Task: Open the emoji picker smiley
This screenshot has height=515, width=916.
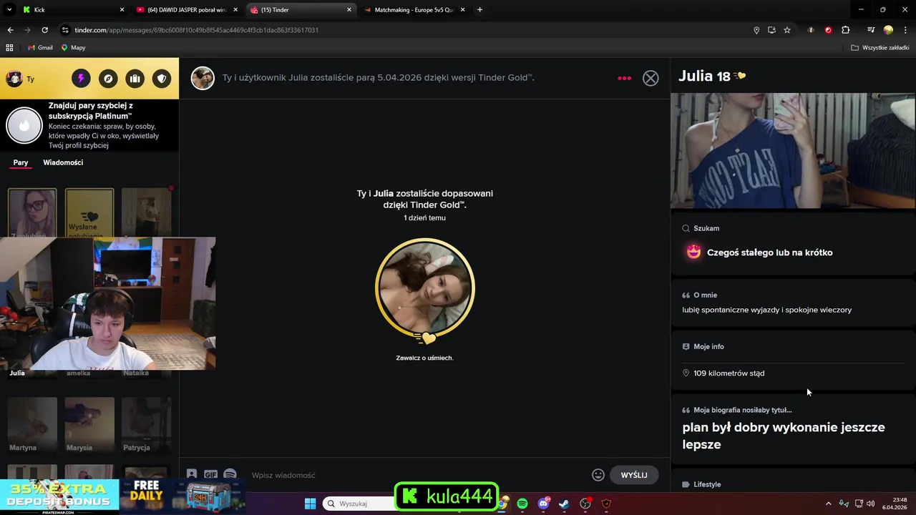Action: 598,475
